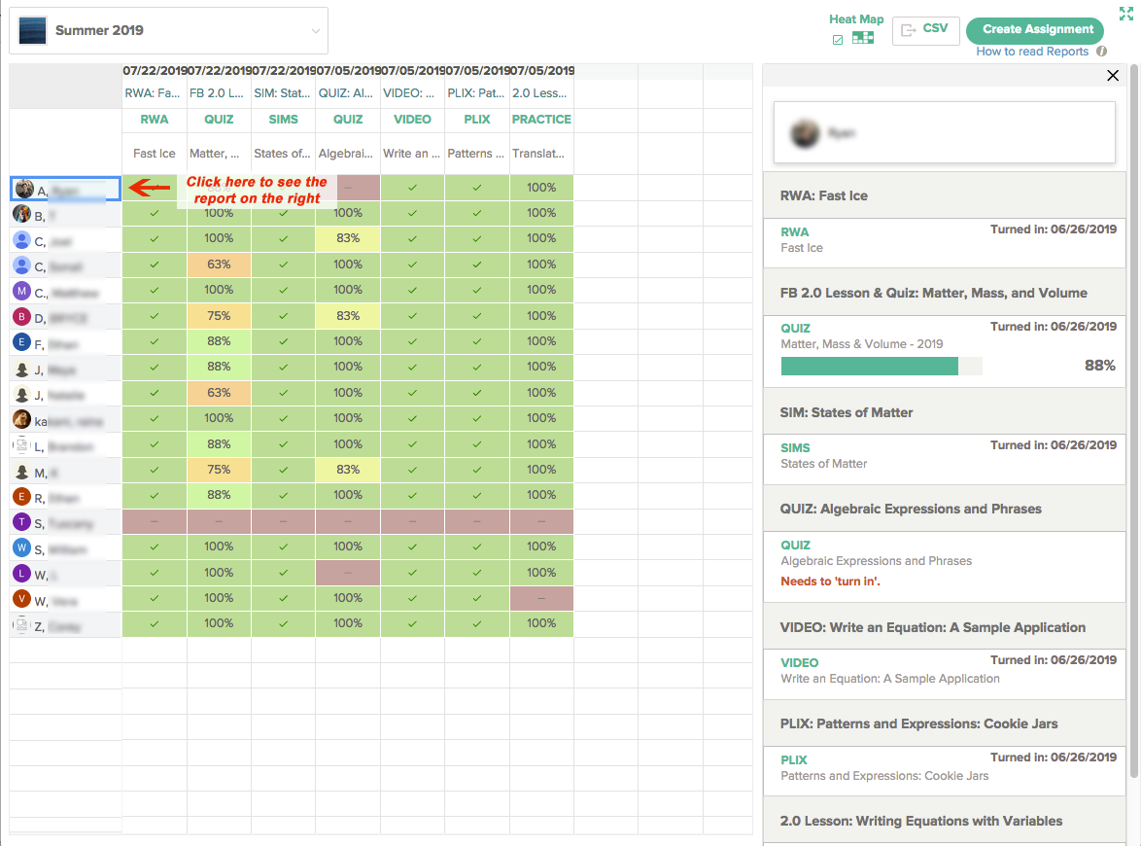Click the orange E avatar for student R
This screenshot has width=1141, height=846.
coord(21,497)
